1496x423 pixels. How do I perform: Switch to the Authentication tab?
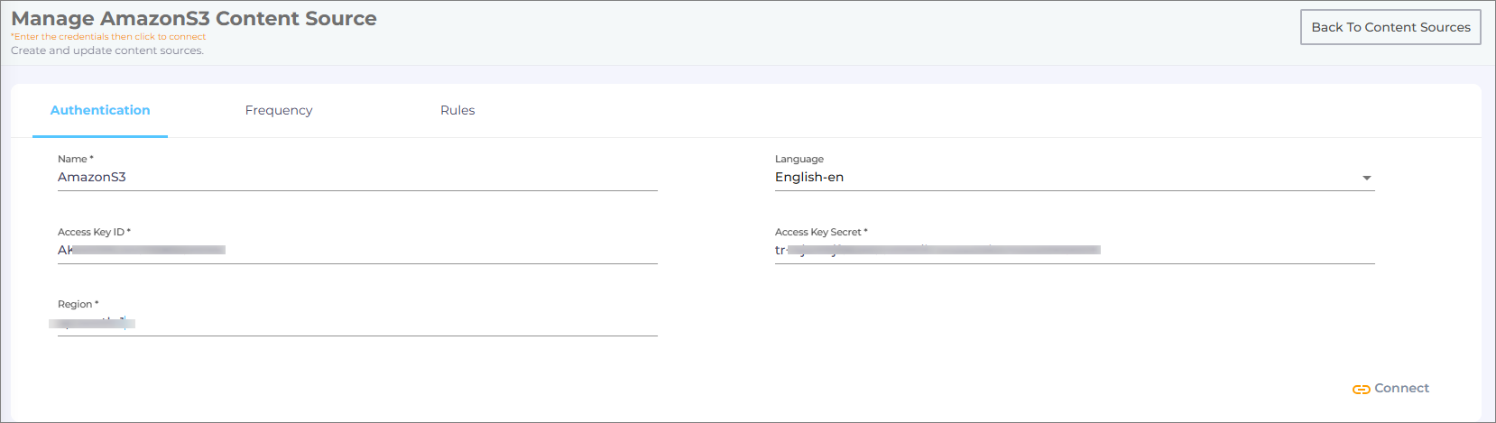tap(100, 110)
